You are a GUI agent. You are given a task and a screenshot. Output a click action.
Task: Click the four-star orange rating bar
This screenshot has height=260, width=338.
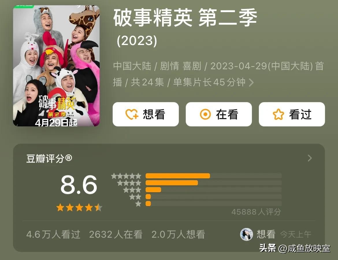tap(172, 183)
